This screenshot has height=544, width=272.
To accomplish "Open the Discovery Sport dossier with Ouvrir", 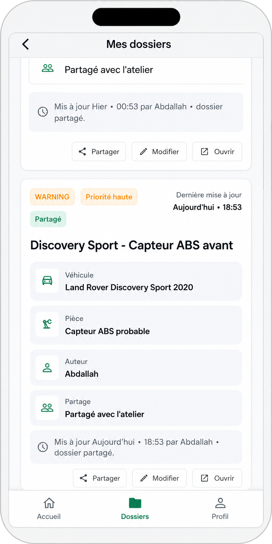I will [x=217, y=478].
